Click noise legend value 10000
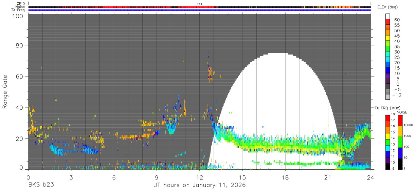Image resolution: width=417 pixels, height=192 pixels. point(409,126)
